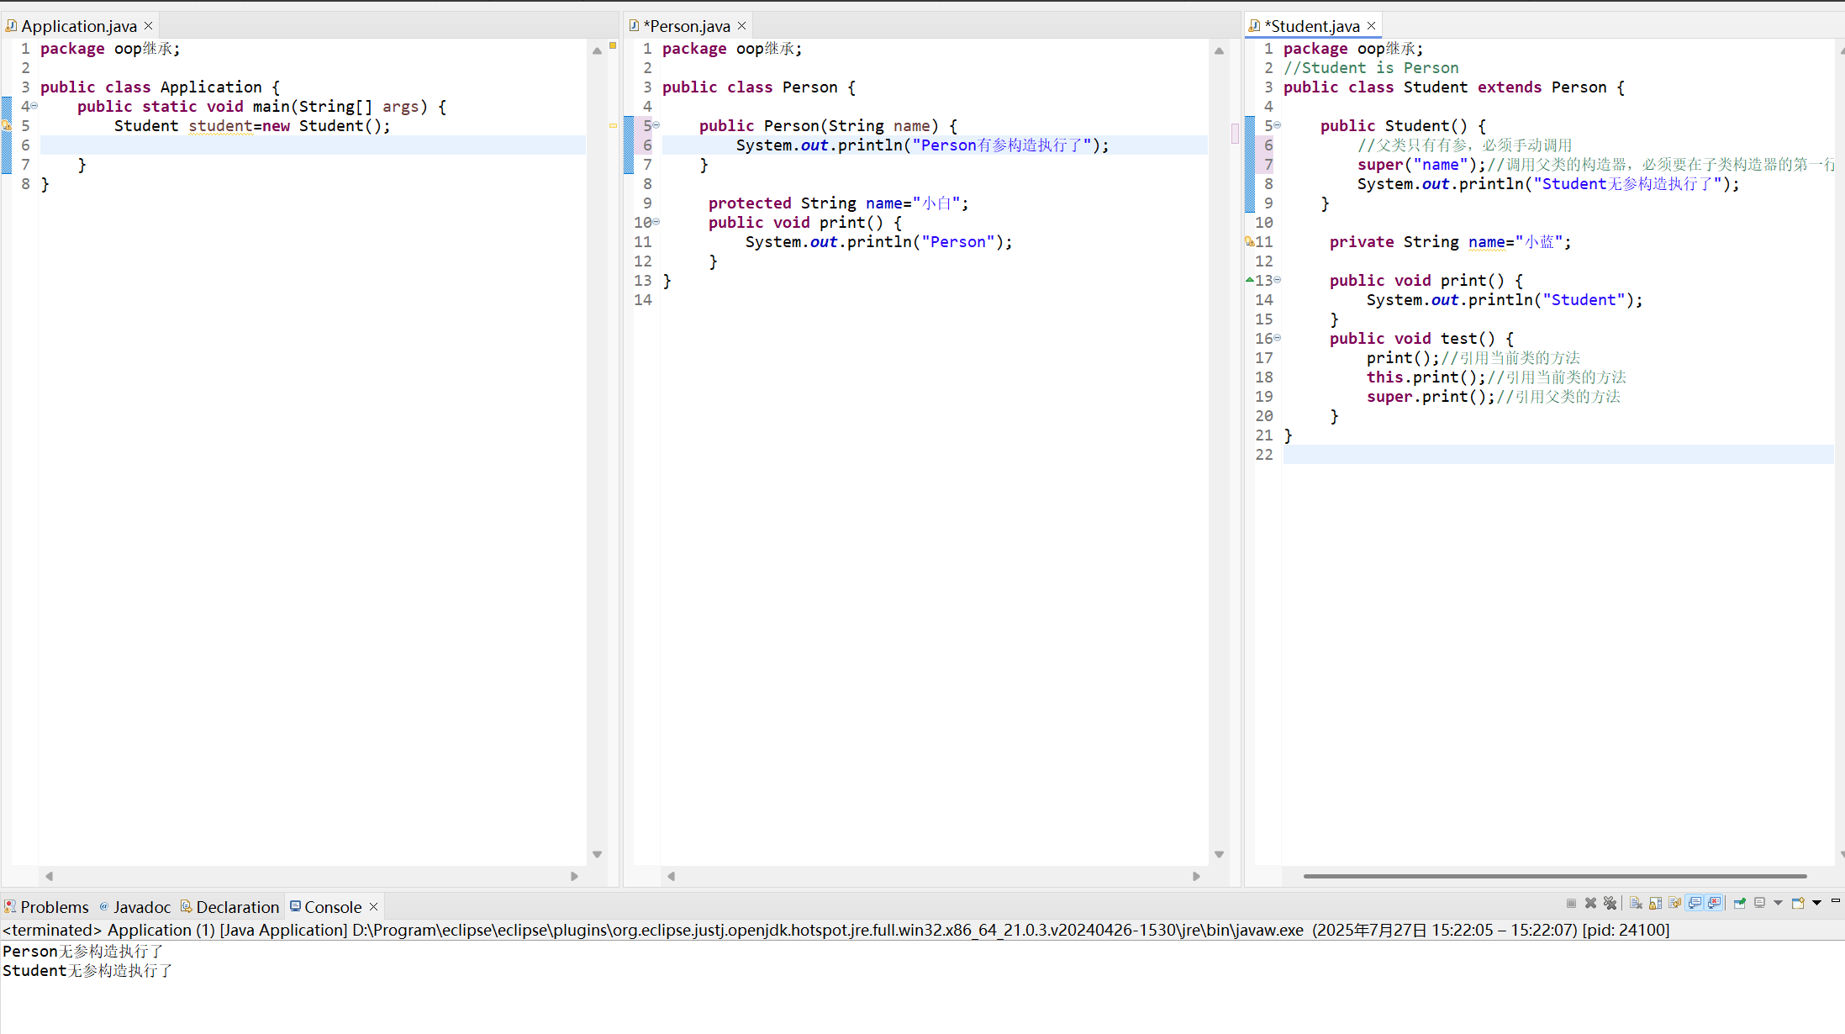Image resolution: width=1845 pixels, height=1034 pixels.
Task: Click the warning marker on Application.java line 5
Action: coord(7,125)
